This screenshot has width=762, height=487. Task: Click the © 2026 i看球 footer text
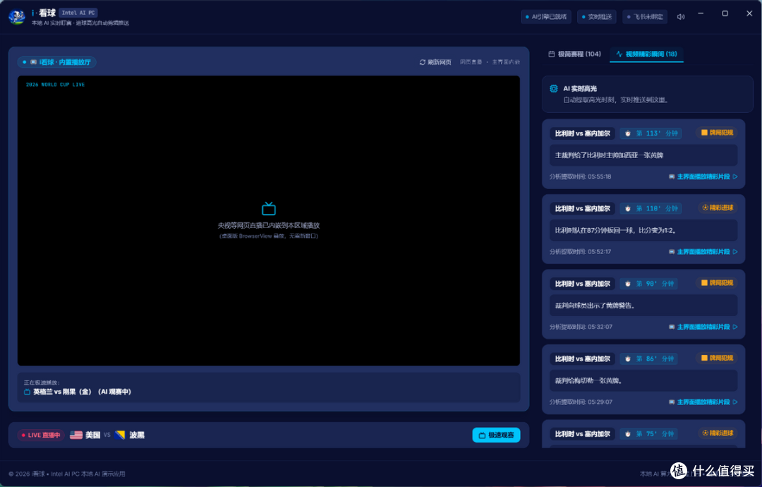(x=67, y=474)
